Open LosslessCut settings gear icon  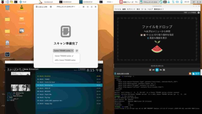[x=199, y=13]
